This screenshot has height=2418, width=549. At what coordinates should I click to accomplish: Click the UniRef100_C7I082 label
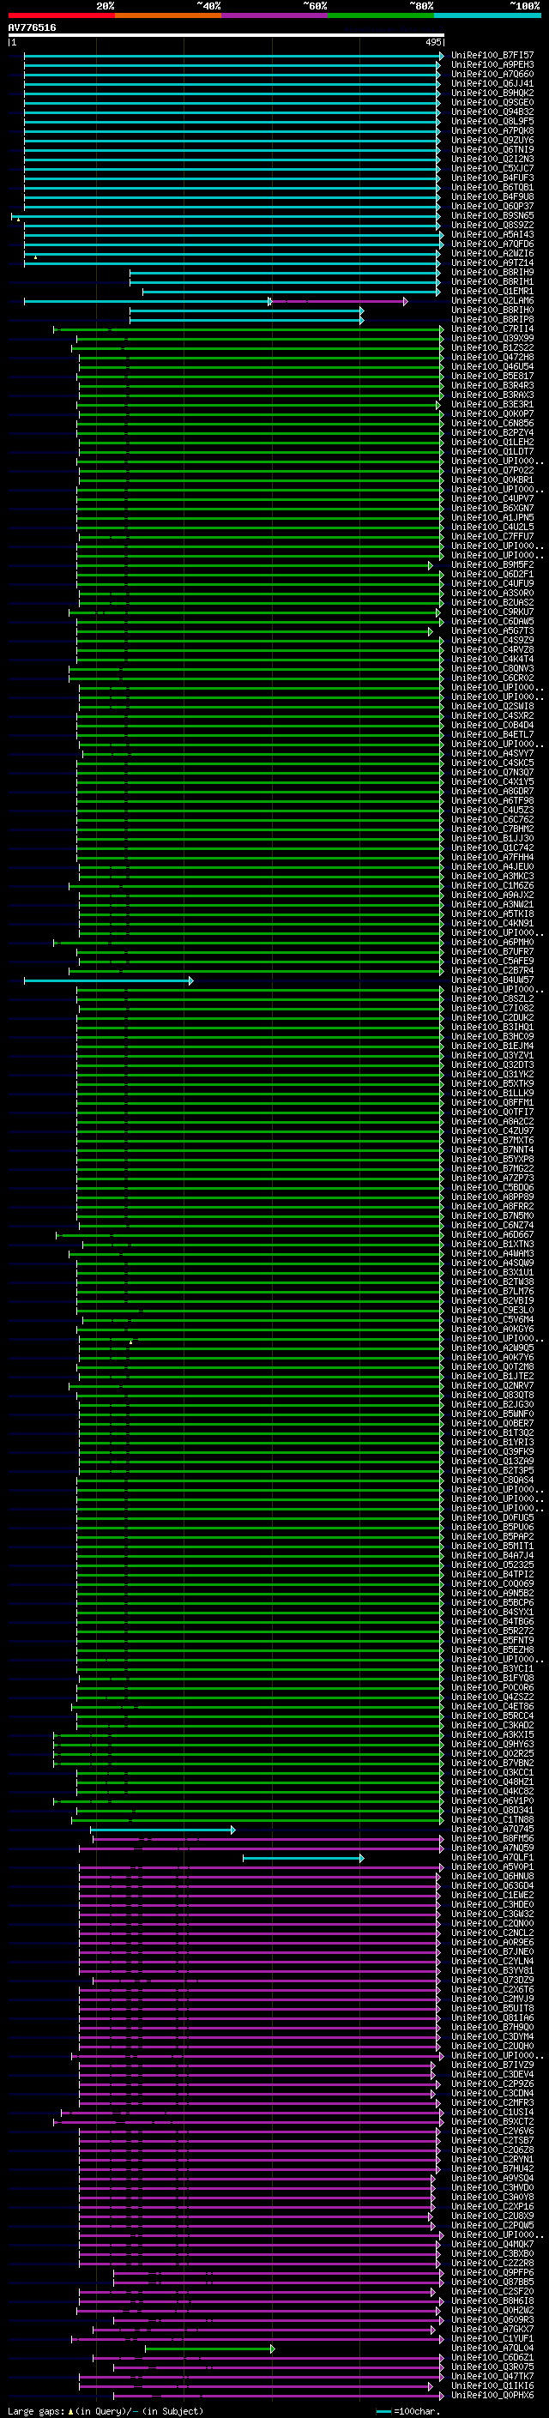pos(492,1009)
